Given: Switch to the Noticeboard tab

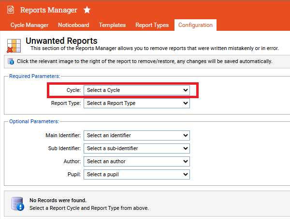Looking at the screenshot, I should point(73,25).
